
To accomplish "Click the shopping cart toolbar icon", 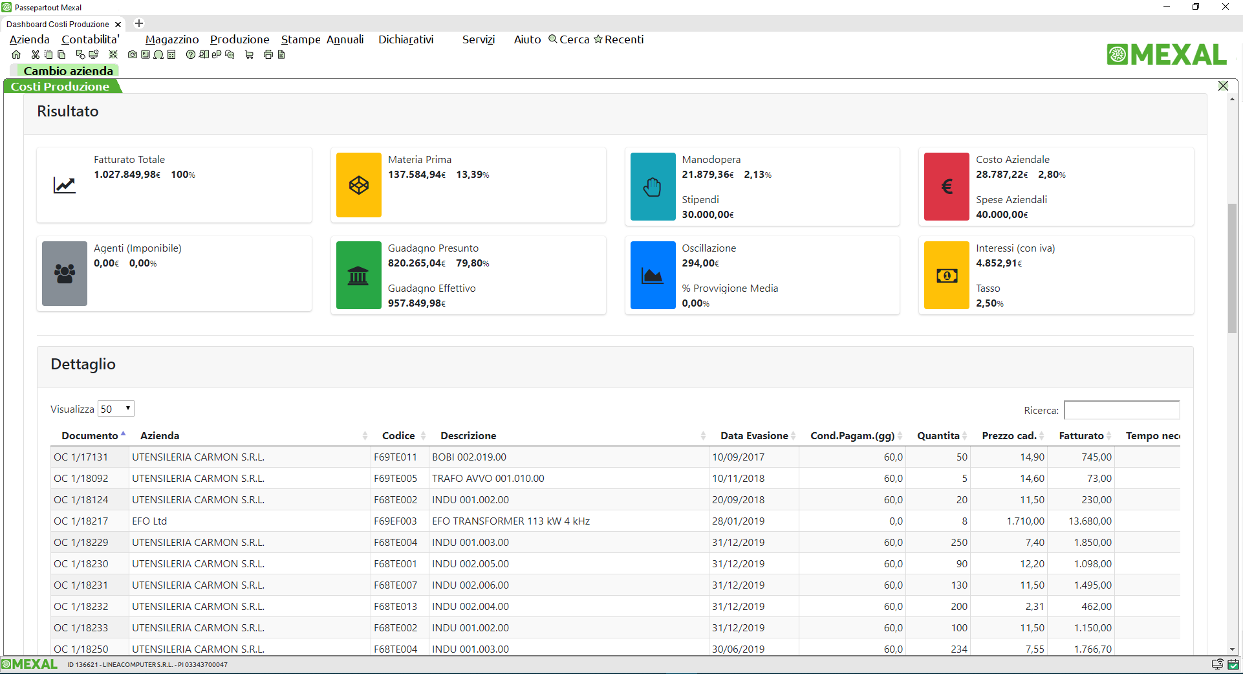I will (x=249, y=55).
